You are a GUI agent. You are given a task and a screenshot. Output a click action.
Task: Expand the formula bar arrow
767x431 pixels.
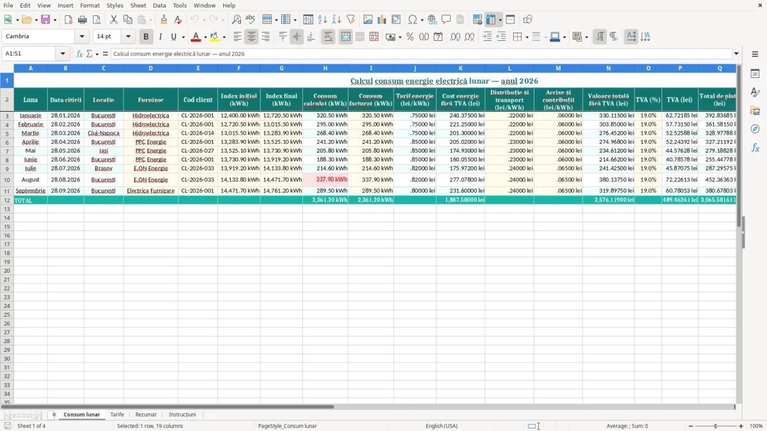pyautogui.click(x=736, y=54)
